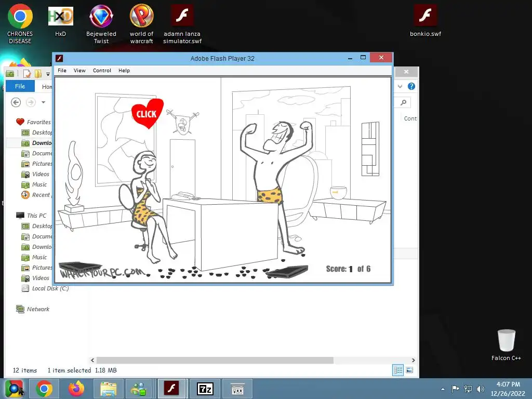Screen dimensions: 532x399
Task: Select Downloads under Favorites
Action: pos(37,143)
